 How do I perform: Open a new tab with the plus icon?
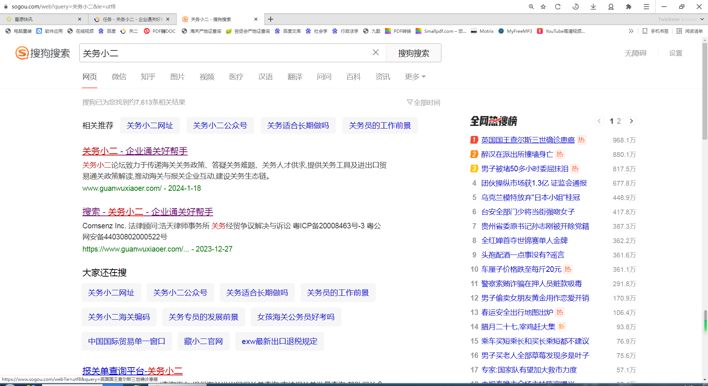271,19
